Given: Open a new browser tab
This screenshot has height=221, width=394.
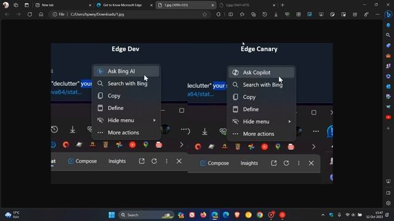Looking at the screenshot, I should tap(283, 5).
